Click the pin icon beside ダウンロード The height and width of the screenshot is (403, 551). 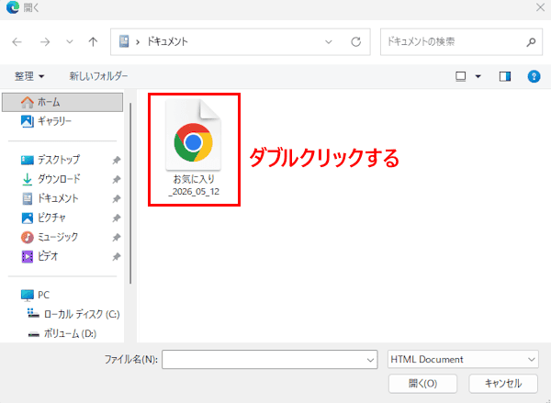tap(117, 180)
